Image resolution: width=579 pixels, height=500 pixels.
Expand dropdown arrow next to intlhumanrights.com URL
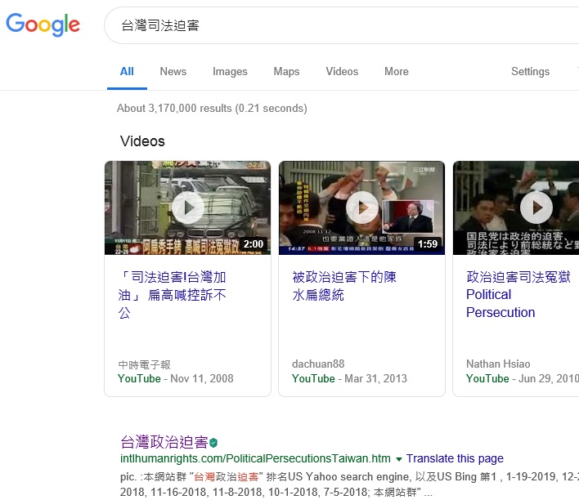click(x=399, y=459)
